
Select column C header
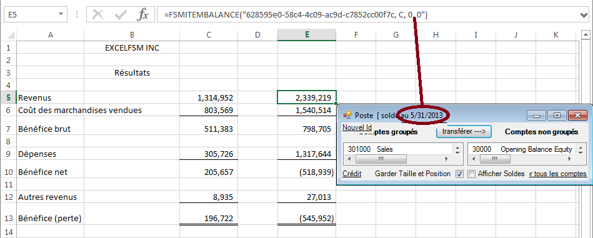[209, 35]
